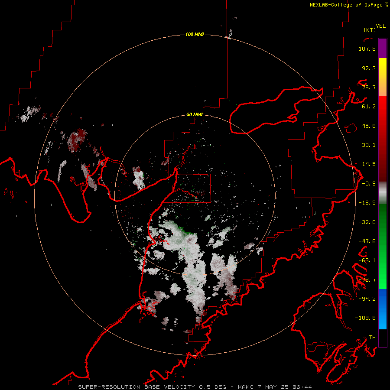Click the TH label on the legend
The image size is (390, 390).
tap(372, 338)
